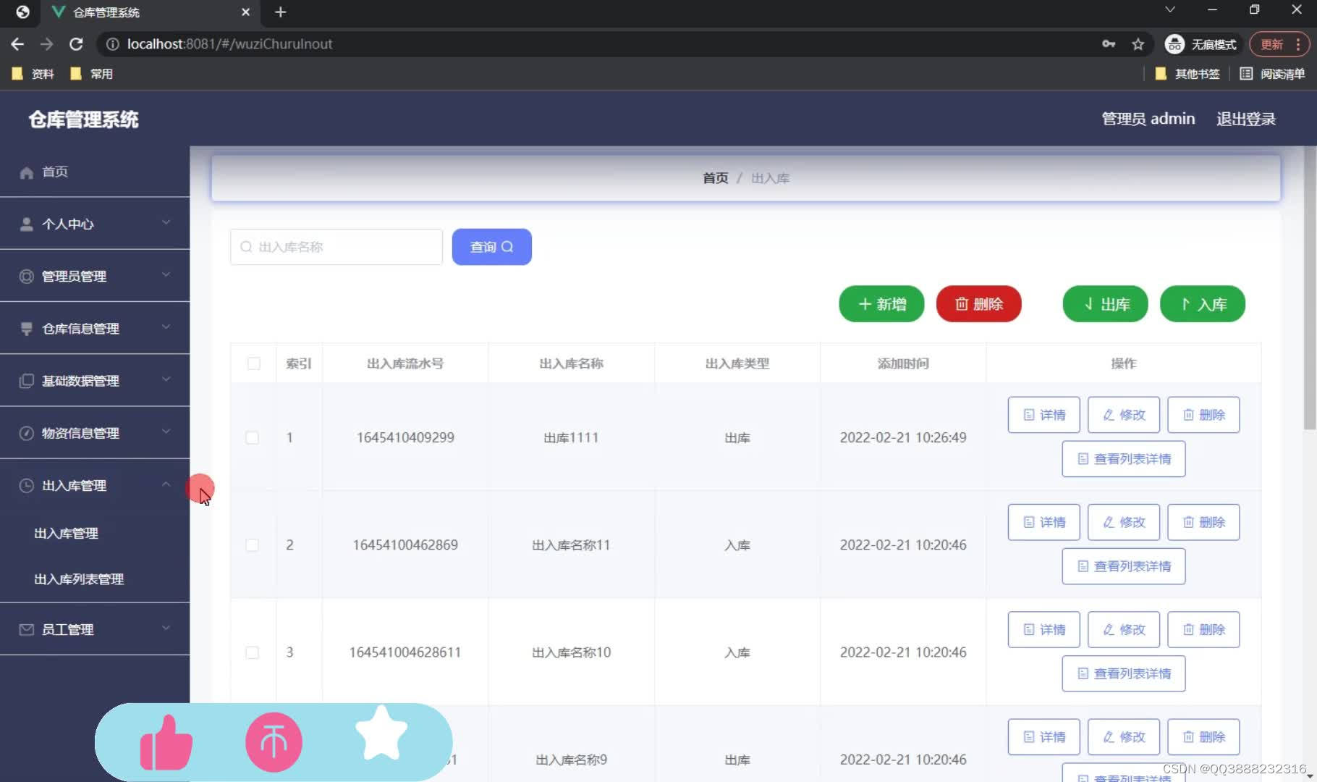Select the home icon beside 首页

(x=26, y=172)
